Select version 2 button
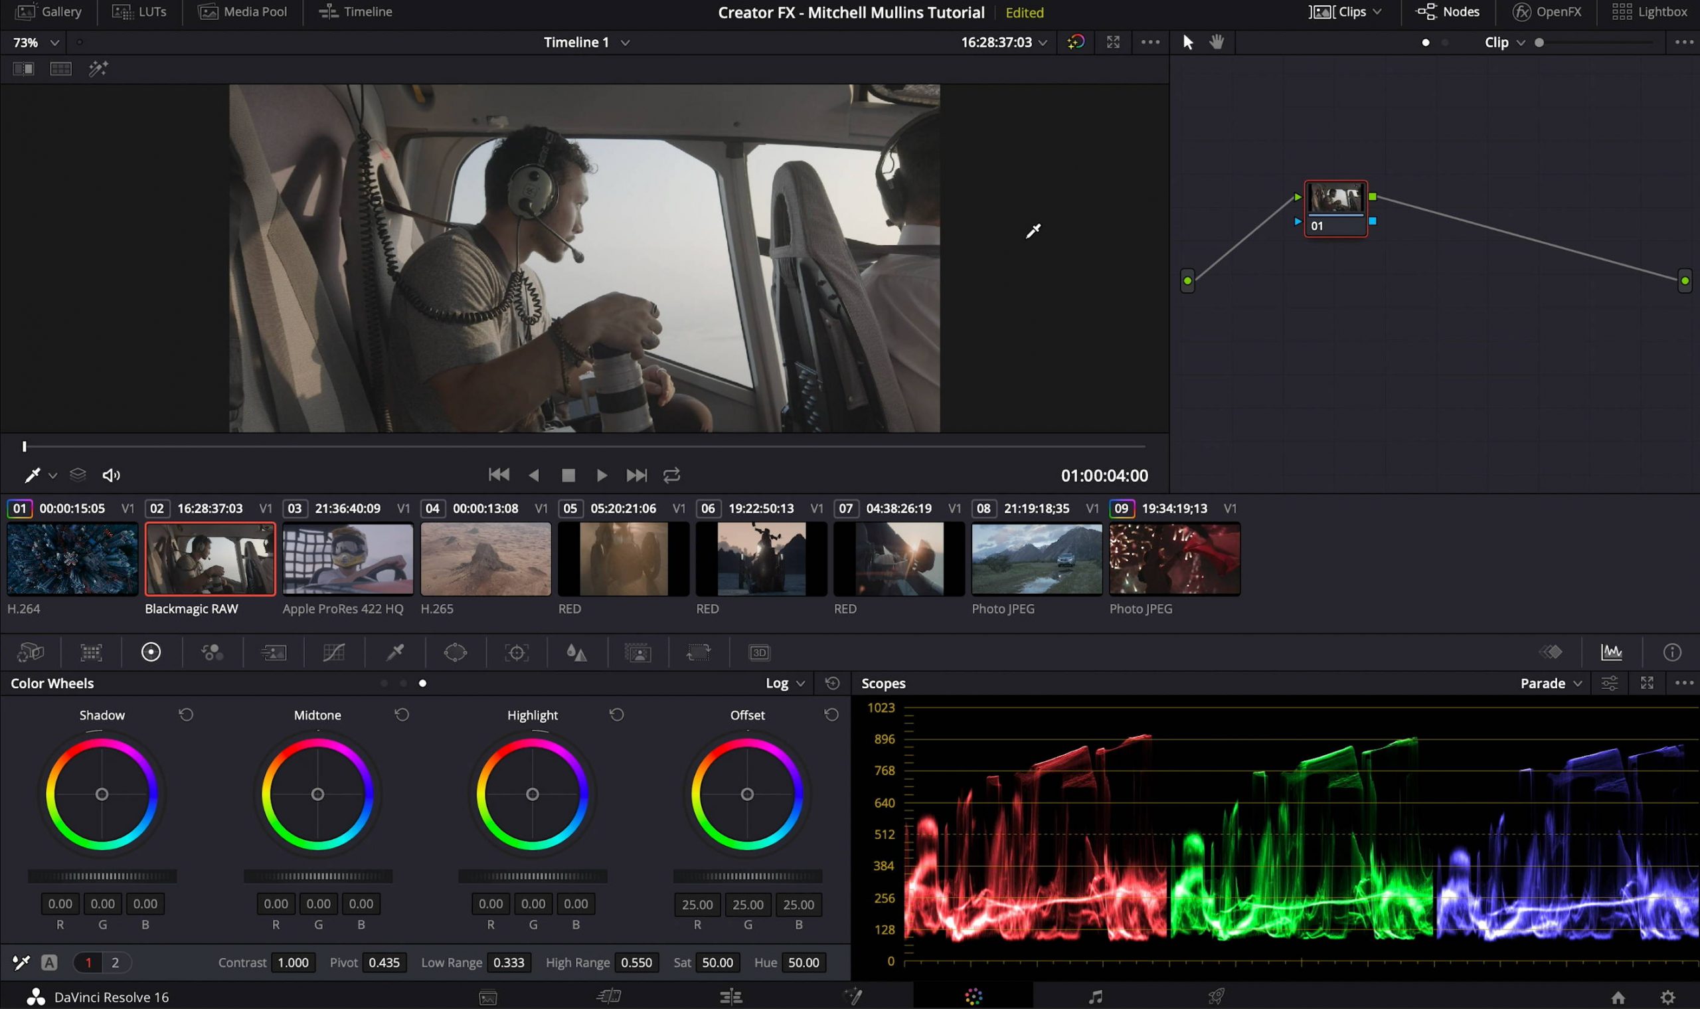1700x1009 pixels. (115, 963)
